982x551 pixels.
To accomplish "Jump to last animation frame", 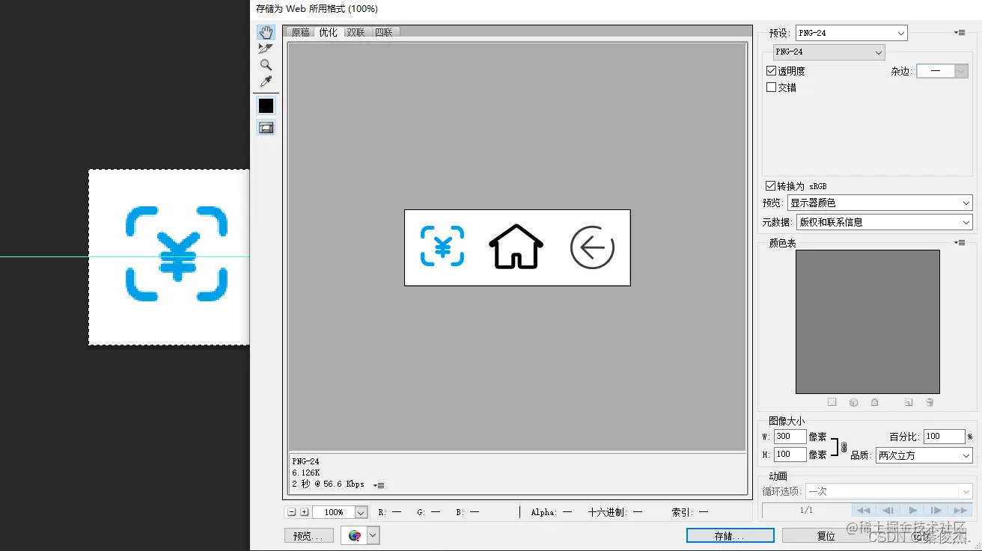I will coord(960,510).
